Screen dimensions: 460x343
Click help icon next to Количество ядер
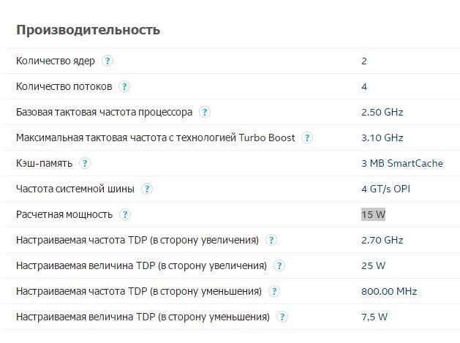(108, 61)
